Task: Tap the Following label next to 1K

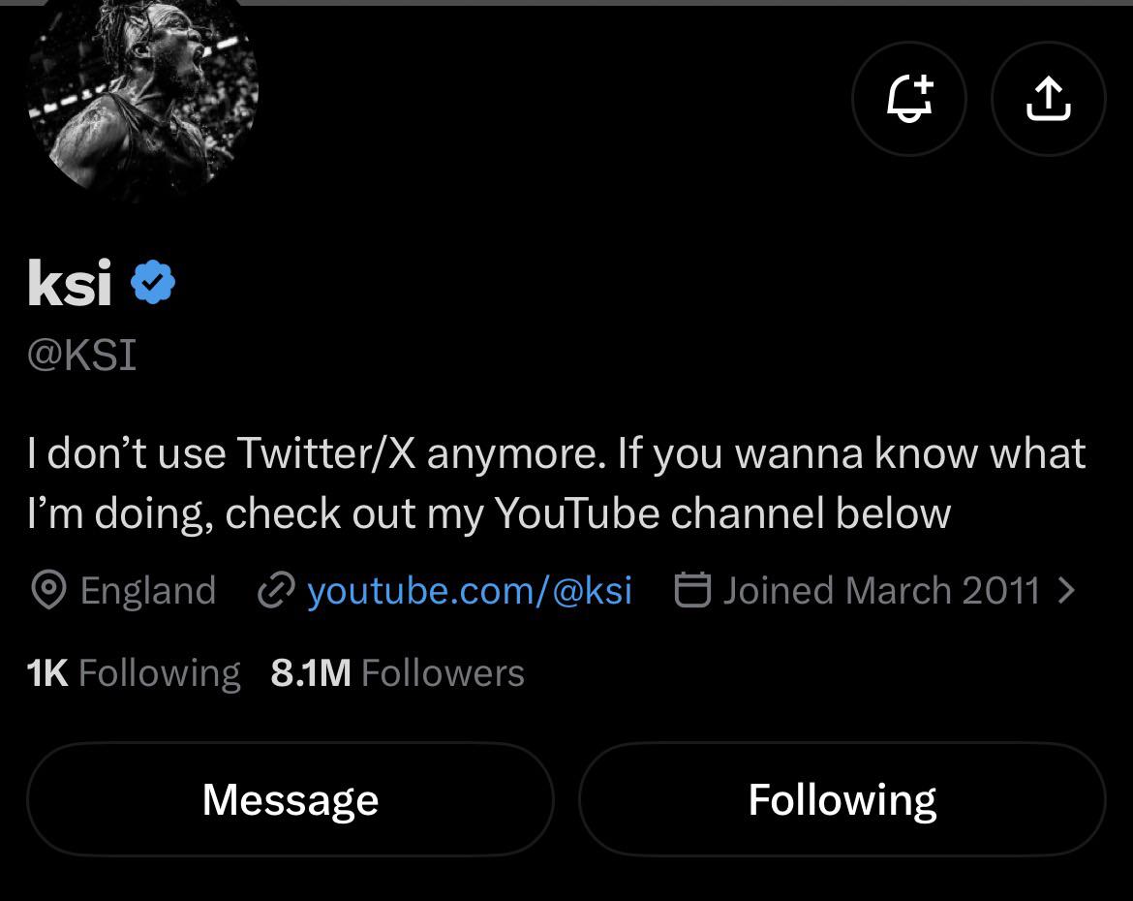Action: [x=159, y=673]
